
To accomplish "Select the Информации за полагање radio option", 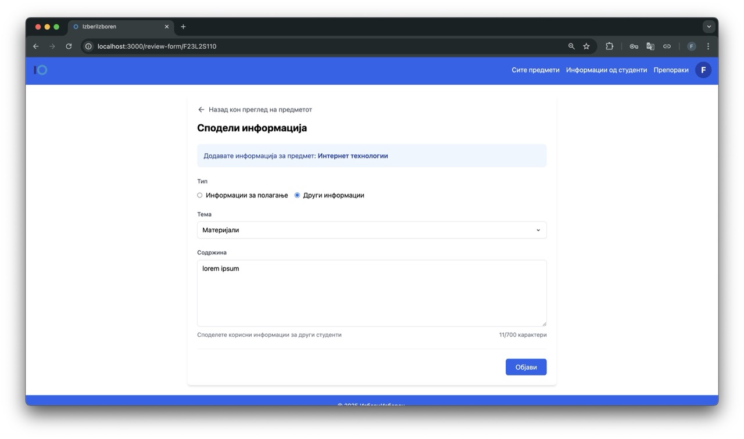I will coord(200,196).
